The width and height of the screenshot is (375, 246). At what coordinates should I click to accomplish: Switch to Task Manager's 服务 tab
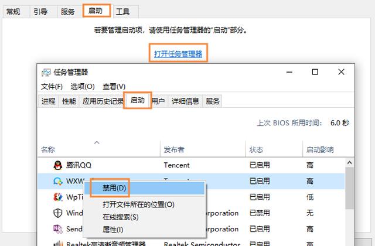tap(213, 101)
